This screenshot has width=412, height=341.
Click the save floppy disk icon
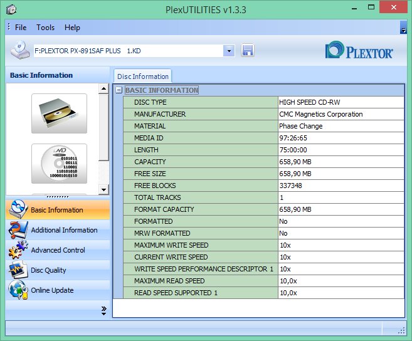click(x=248, y=50)
